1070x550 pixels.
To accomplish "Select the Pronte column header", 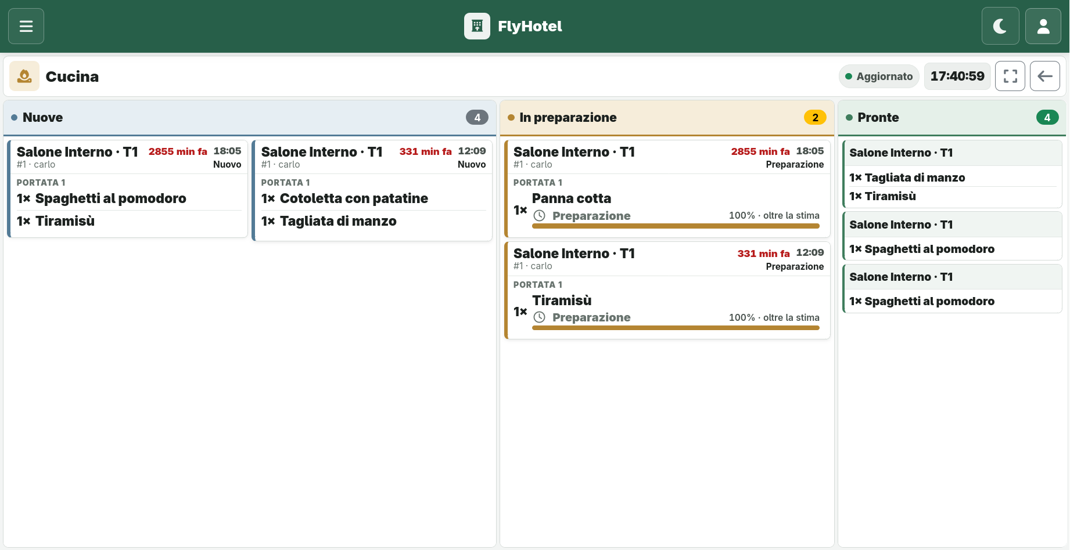I will tap(951, 118).
